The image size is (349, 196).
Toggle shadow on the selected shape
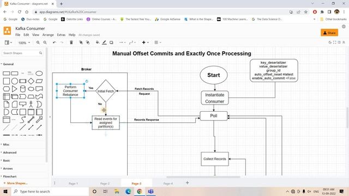point(111,42)
